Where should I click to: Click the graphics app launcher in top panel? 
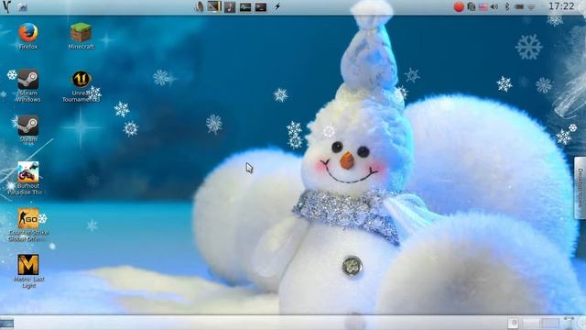(214, 6)
